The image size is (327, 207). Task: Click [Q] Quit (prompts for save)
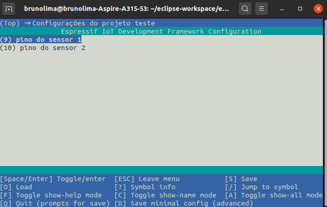click(55, 203)
